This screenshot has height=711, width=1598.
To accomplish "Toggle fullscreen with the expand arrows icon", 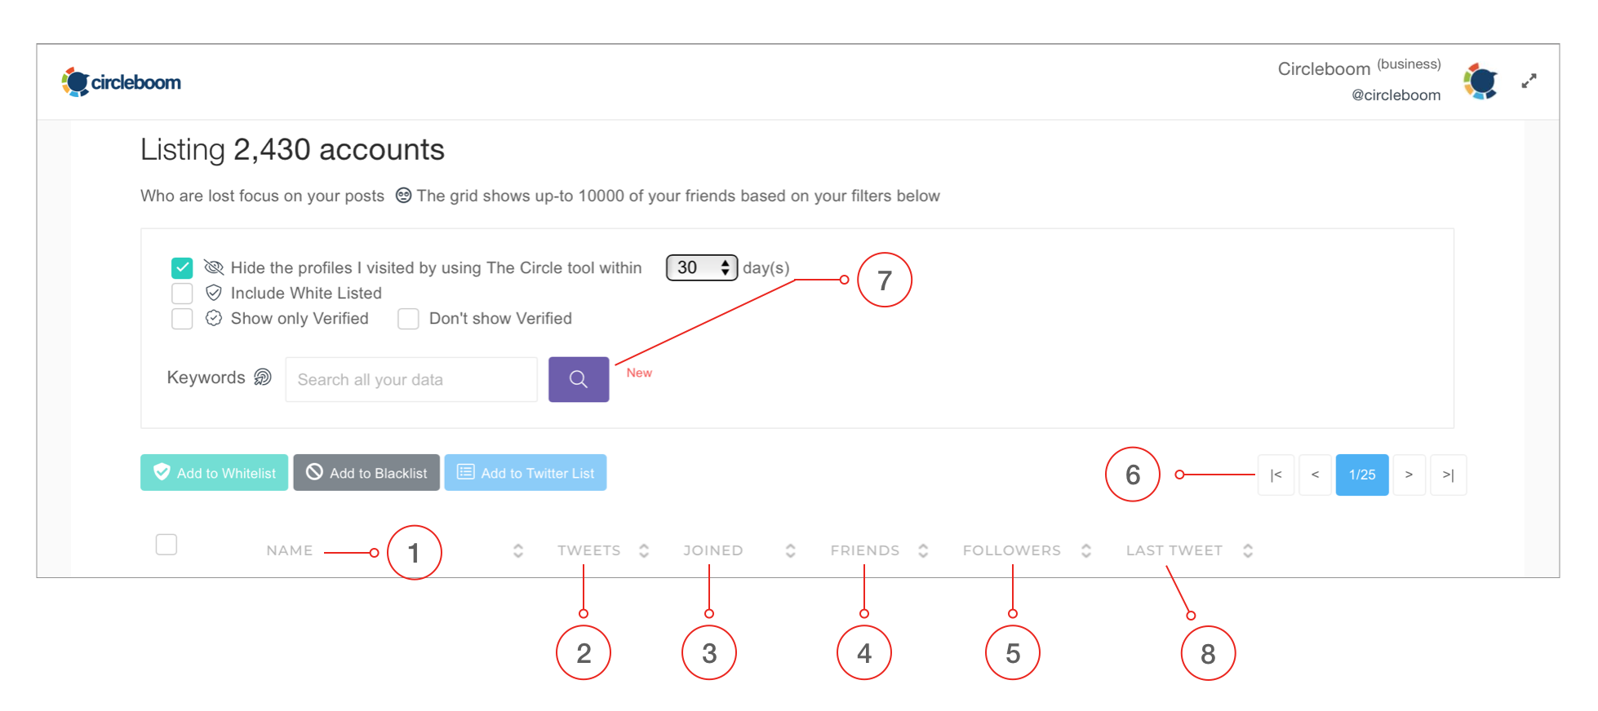I will [x=1529, y=81].
